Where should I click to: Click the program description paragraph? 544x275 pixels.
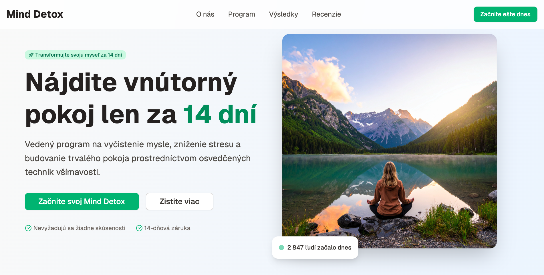coord(138,158)
